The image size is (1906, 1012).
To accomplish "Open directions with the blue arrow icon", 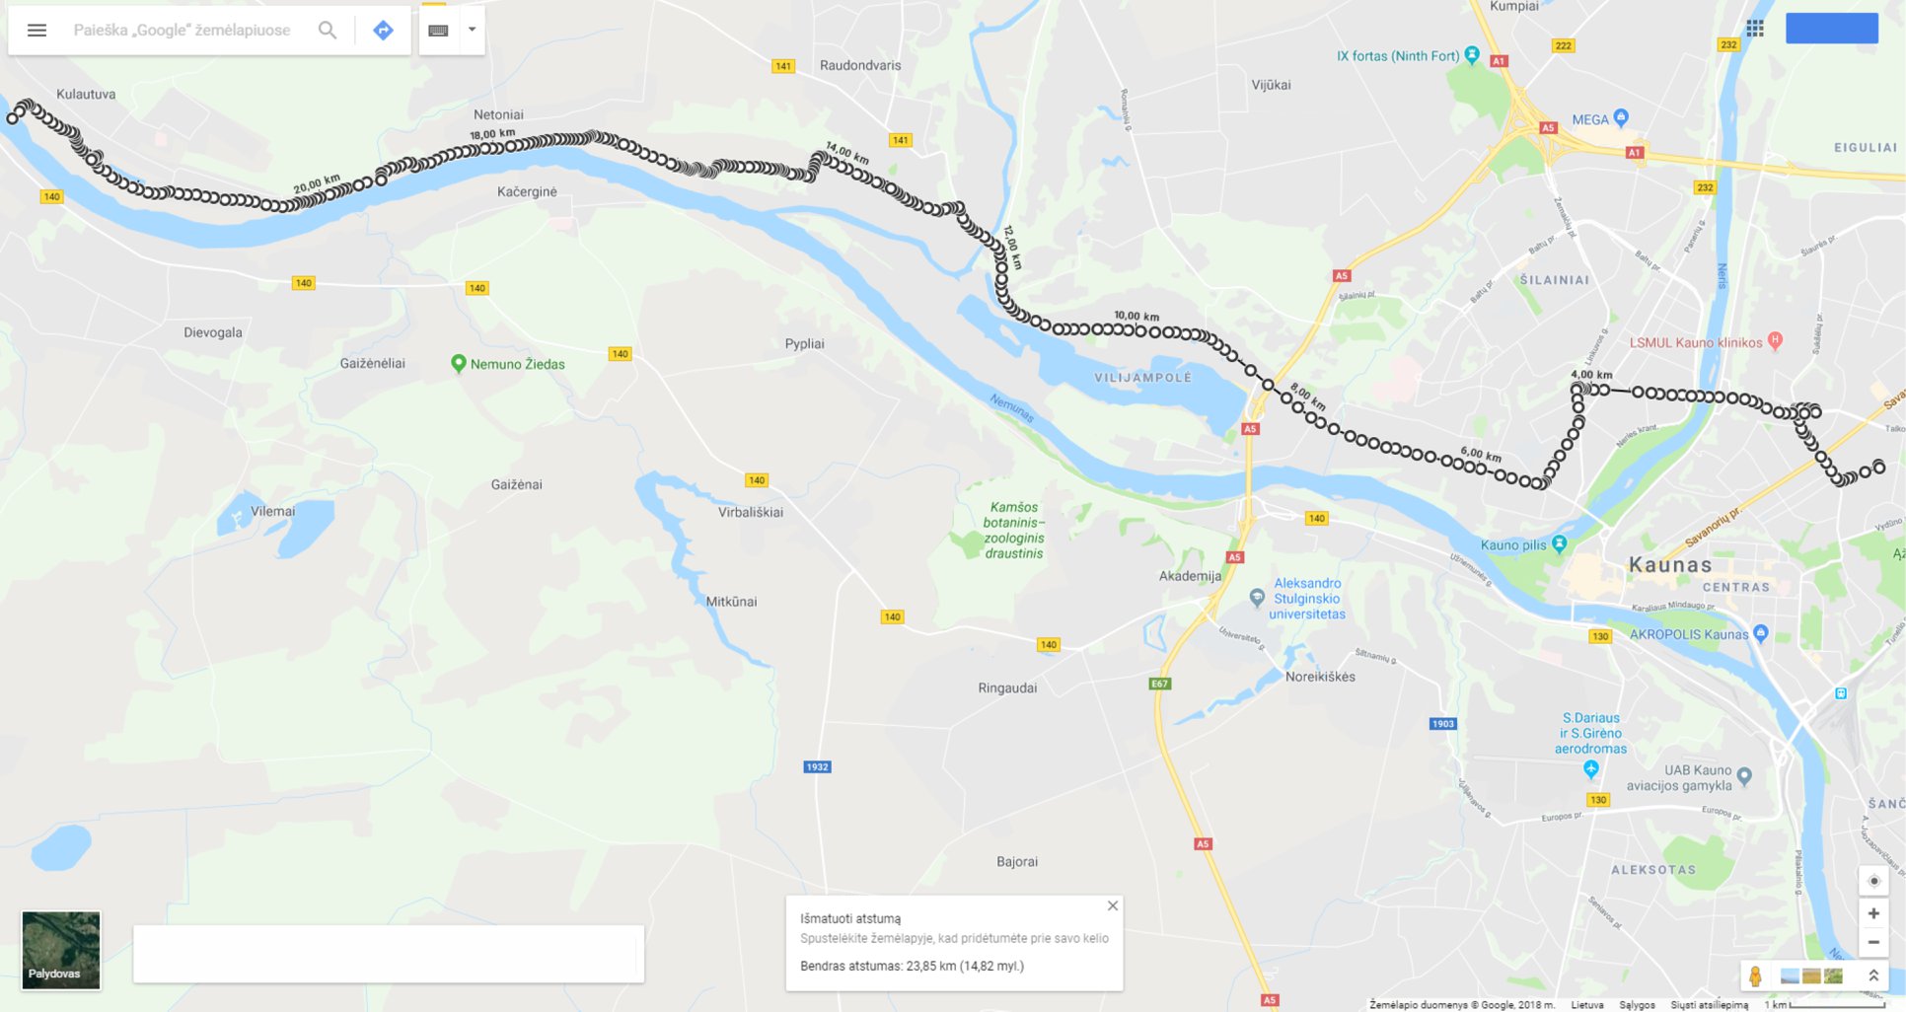I will (x=384, y=30).
